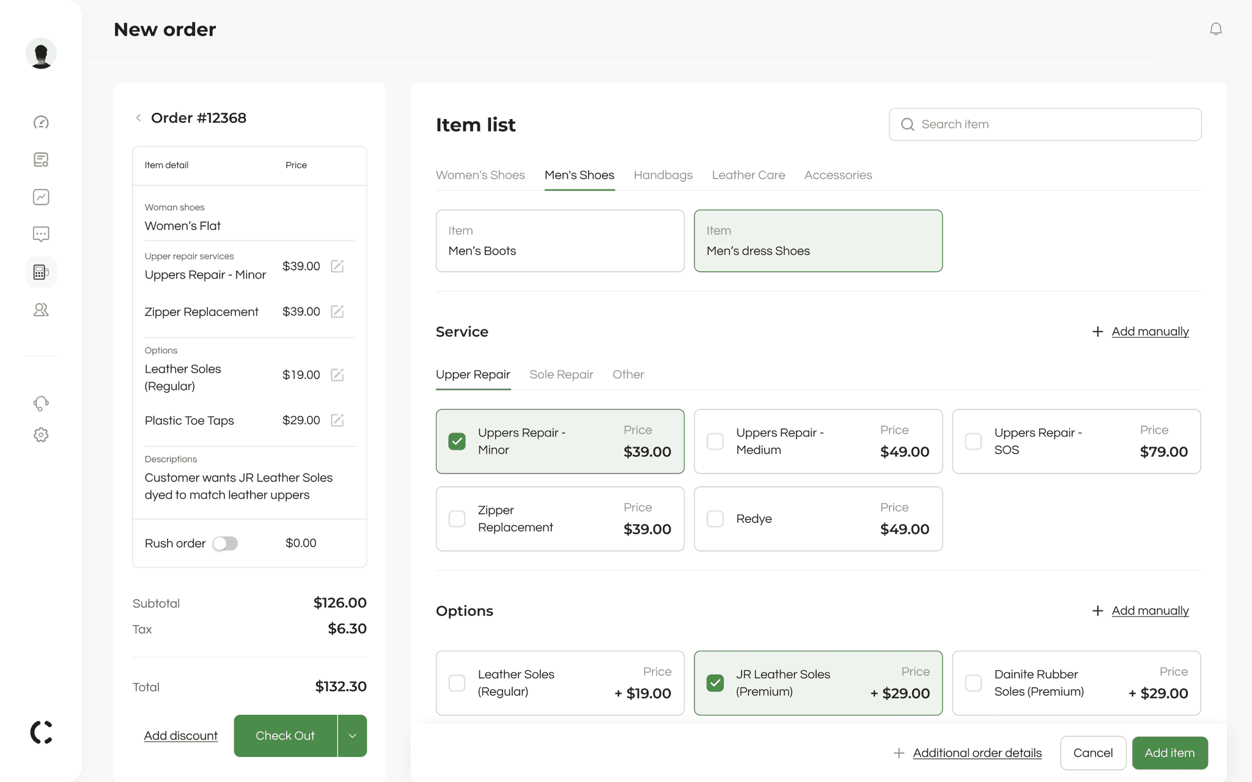The width and height of the screenshot is (1252, 782).
Task: Switch to the Sole Repair tab
Action: tap(561, 375)
